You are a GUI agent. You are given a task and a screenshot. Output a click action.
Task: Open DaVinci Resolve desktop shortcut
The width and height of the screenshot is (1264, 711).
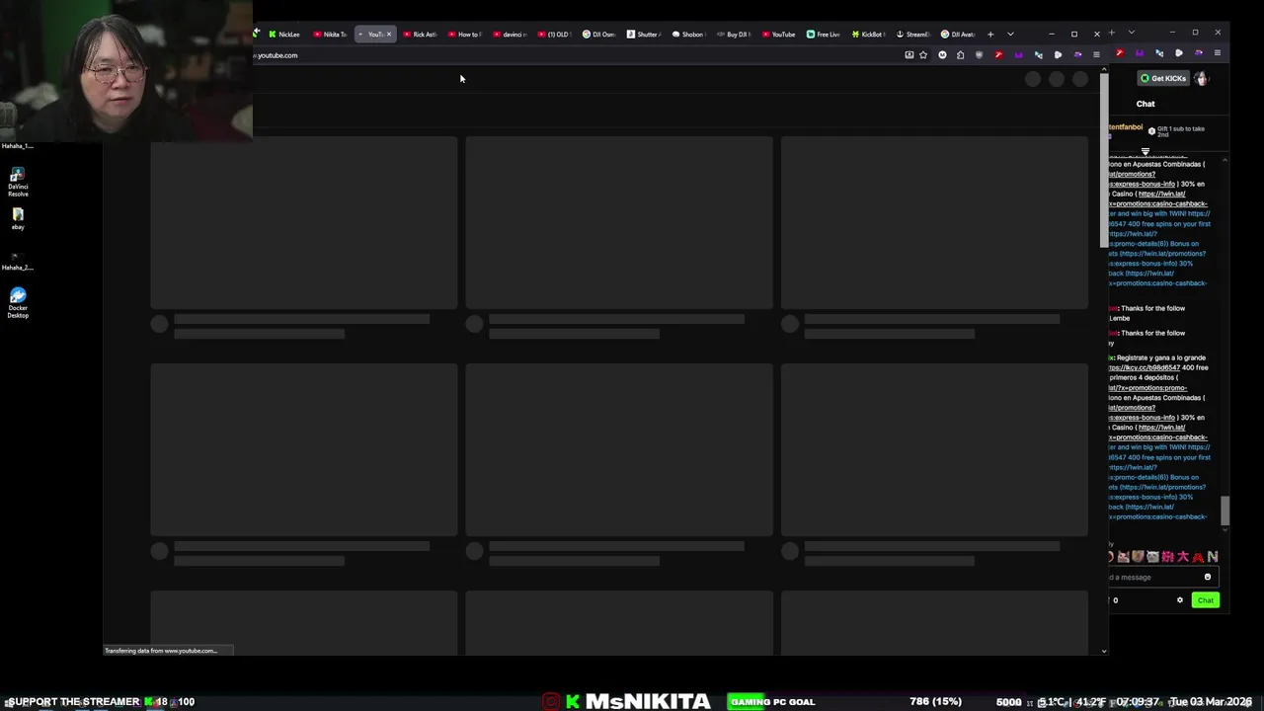point(18,183)
